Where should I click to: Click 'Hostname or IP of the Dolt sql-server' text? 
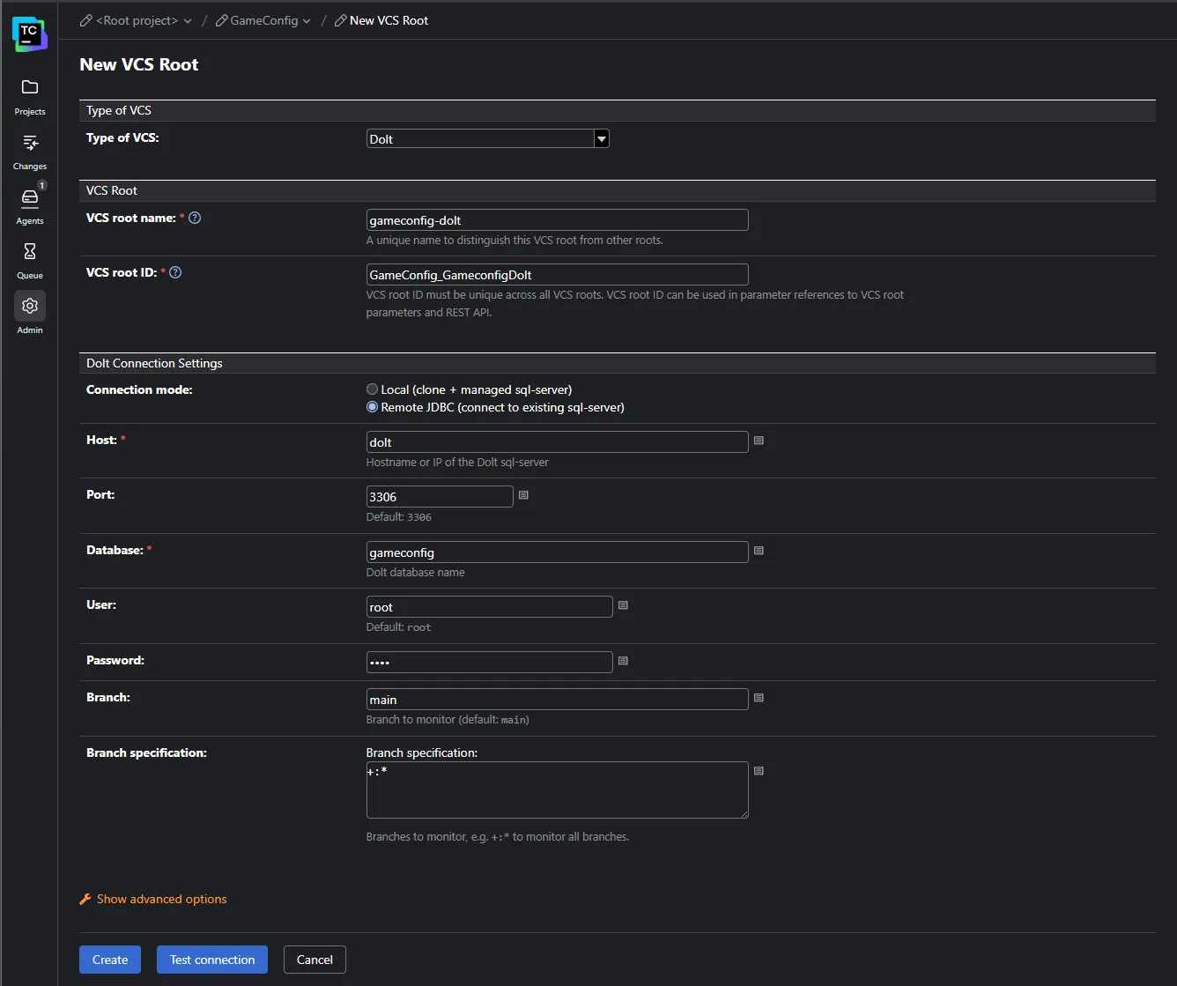(457, 462)
